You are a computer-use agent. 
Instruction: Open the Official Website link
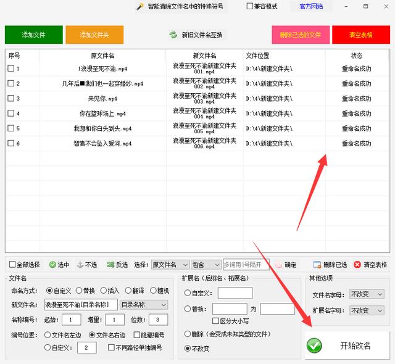311,6
